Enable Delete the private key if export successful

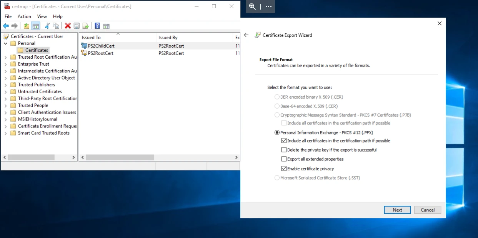click(284, 150)
